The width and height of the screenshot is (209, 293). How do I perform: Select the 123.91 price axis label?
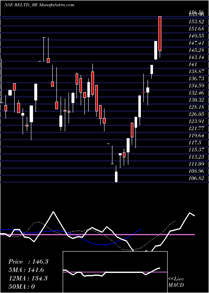pyautogui.click(x=196, y=121)
